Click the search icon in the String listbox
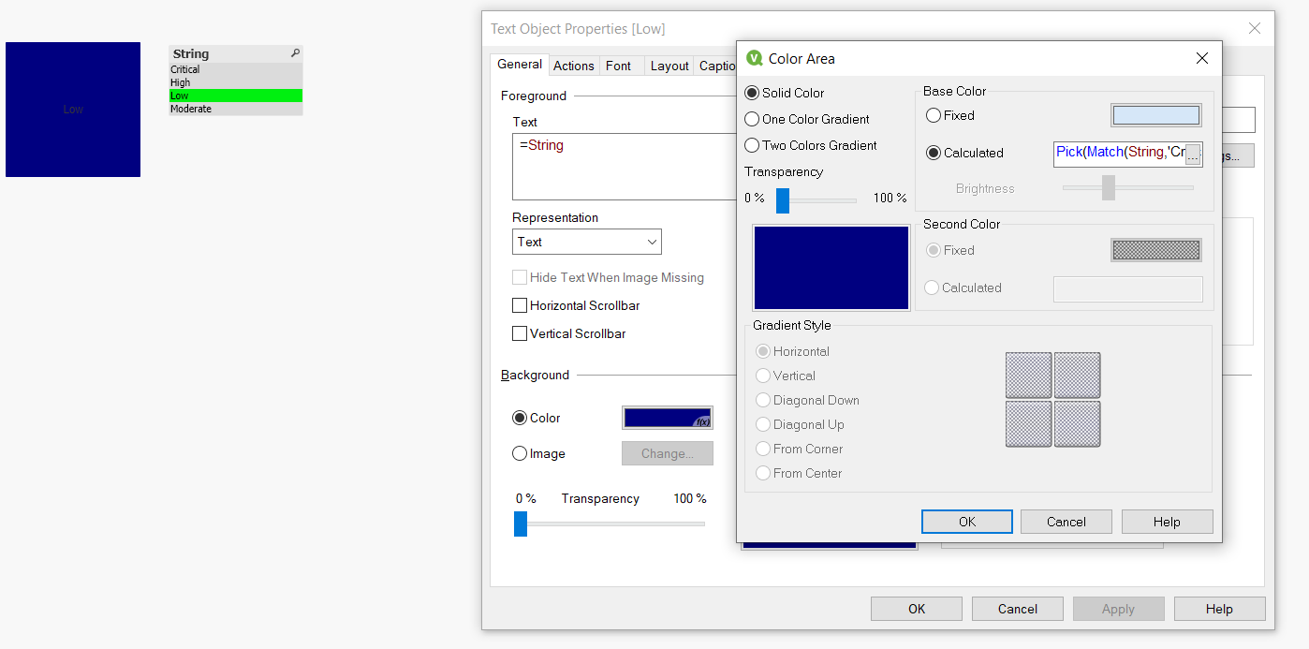 point(294,53)
